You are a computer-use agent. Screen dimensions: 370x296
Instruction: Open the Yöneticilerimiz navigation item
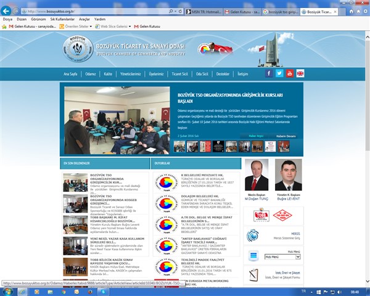point(130,74)
